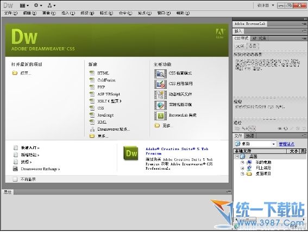Expand the Desktop Items tree node
This screenshot has width=308, height=232.
pyautogui.click(x=242, y=173)
